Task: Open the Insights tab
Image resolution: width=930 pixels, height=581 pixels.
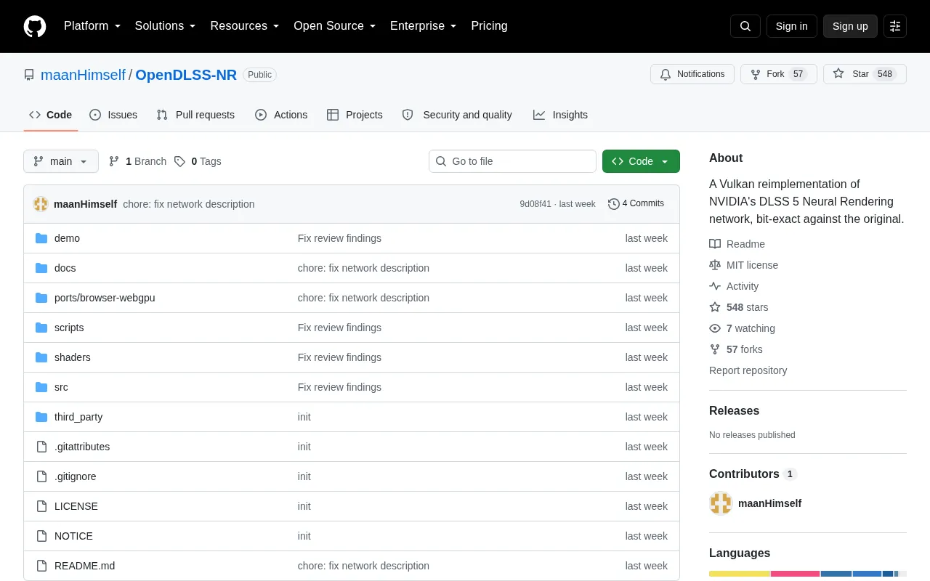Action: (x=560, y=115)
